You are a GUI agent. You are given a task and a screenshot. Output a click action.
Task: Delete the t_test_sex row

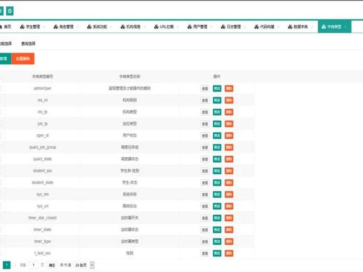pos(229,253)
